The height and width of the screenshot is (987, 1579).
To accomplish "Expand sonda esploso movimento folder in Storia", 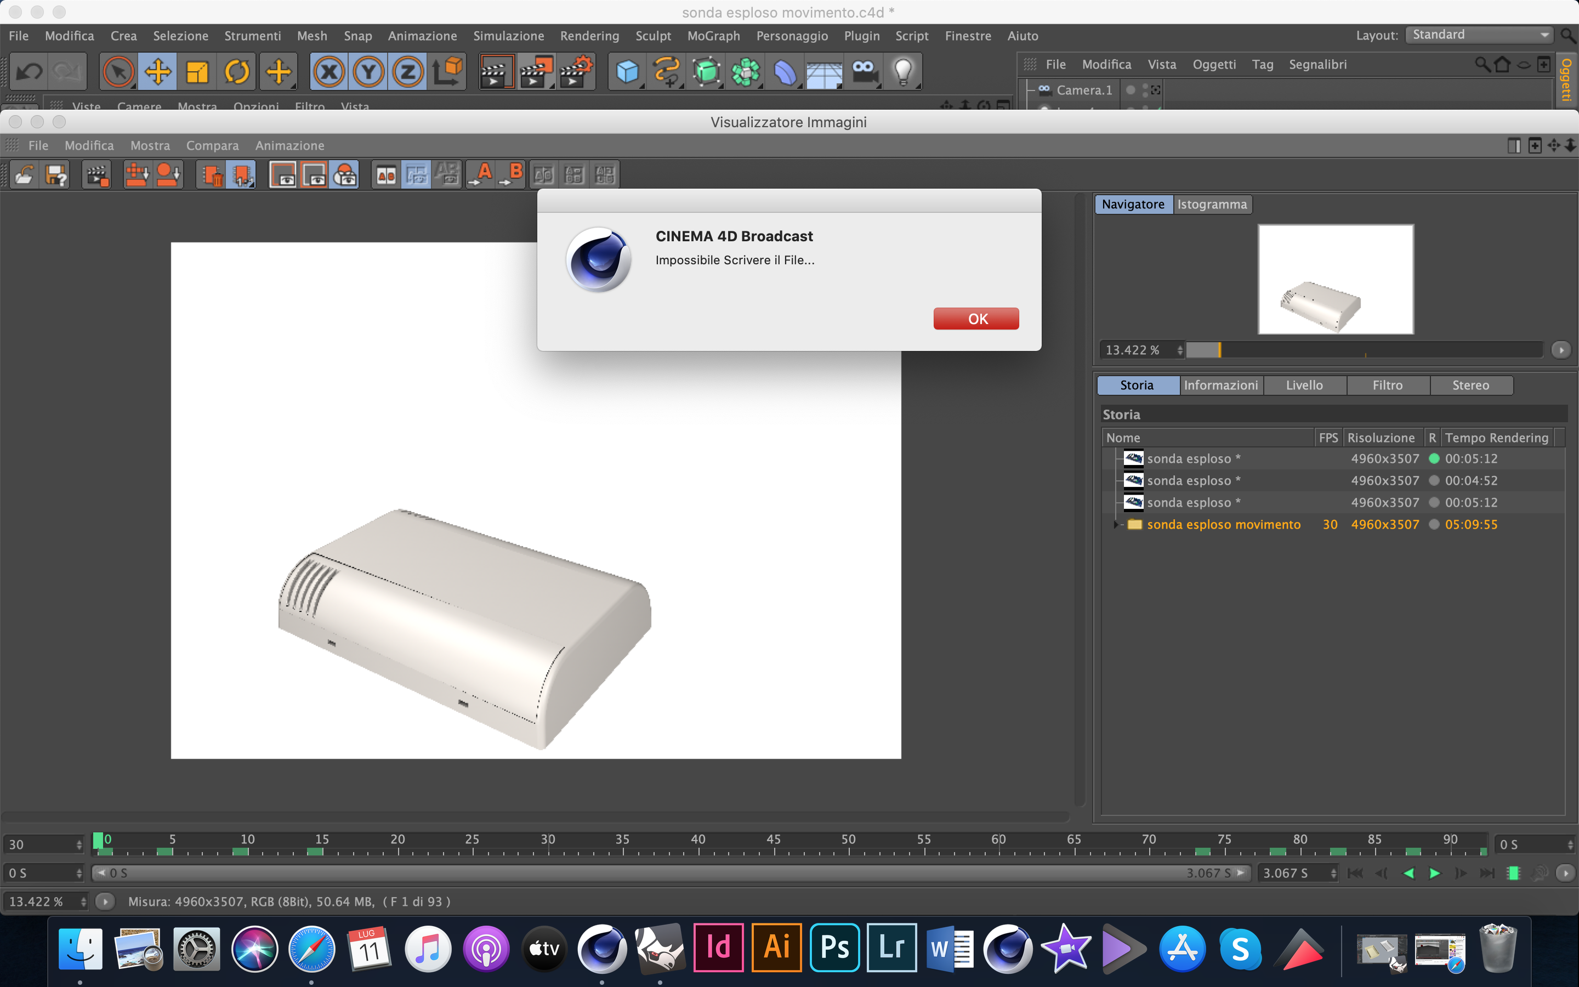I will [1116, 525].
